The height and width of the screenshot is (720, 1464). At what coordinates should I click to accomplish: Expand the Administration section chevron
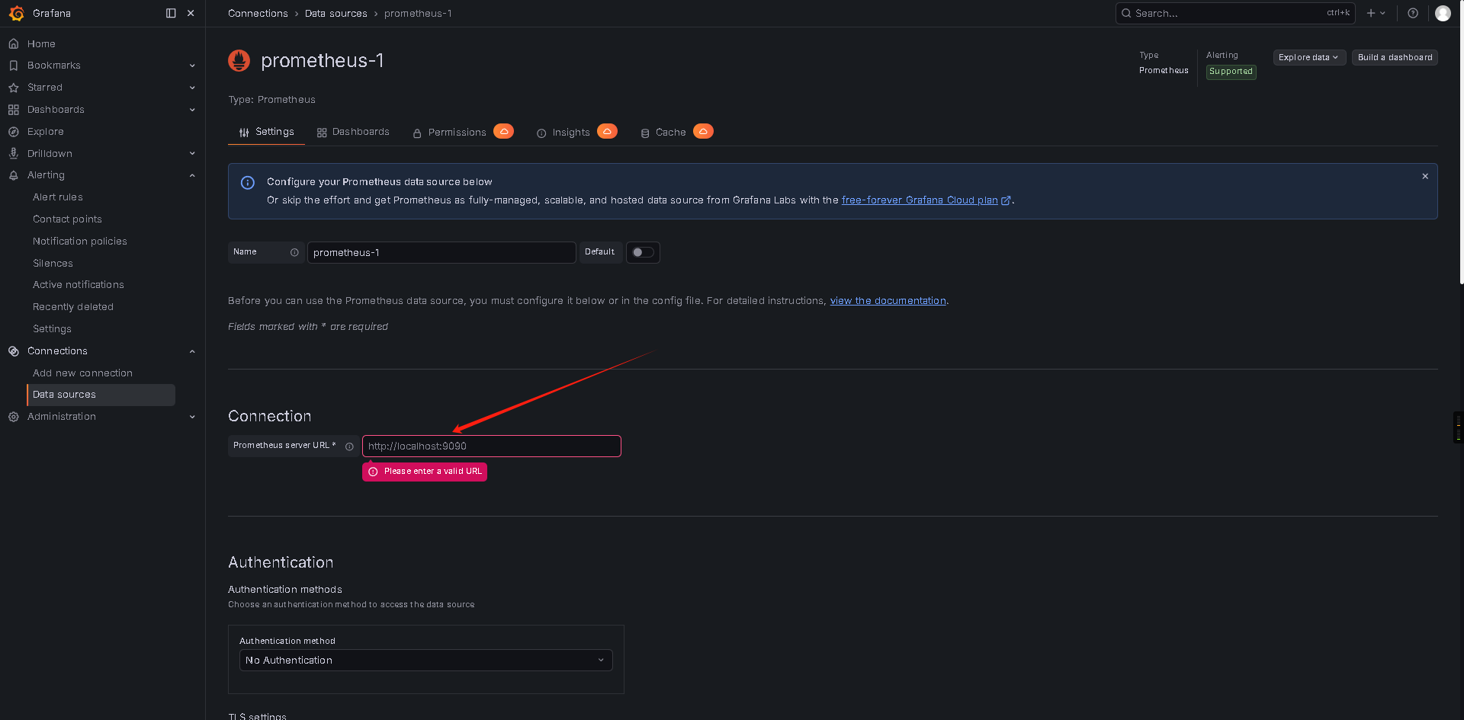pos(192,417)
